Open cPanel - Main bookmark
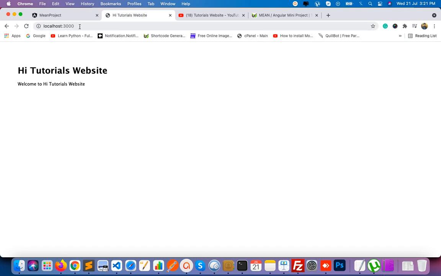The image size is (441, 276). click(x=252, y=36)
